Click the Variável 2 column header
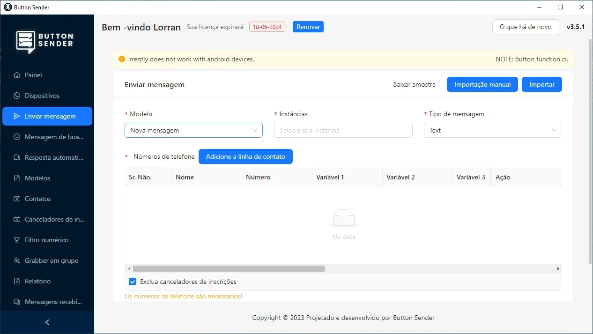 pyautogui.click(x=417, y=177)
